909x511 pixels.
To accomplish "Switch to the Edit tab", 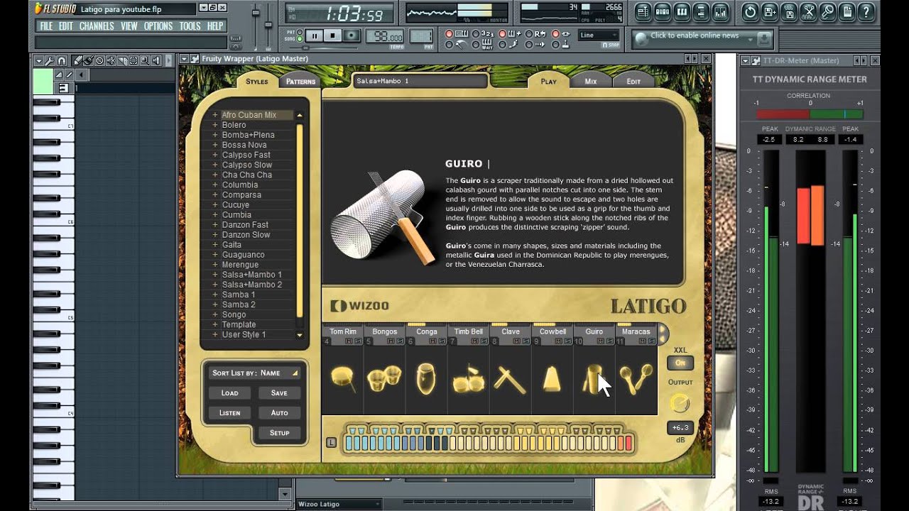I will coord(633,82).
